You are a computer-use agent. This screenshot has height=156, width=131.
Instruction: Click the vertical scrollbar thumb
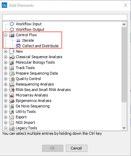tap(124, 65)
